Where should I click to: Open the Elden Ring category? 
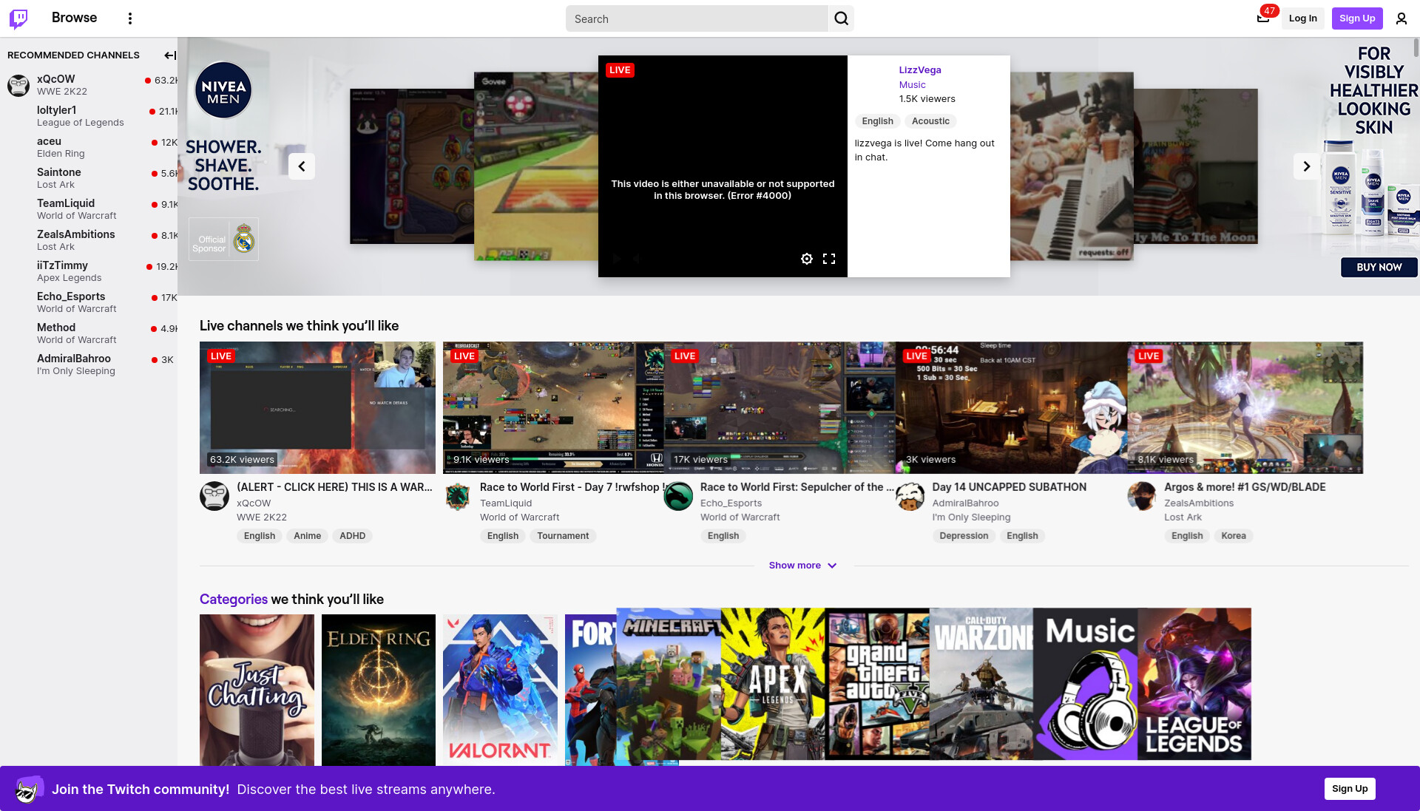(379, 690)
